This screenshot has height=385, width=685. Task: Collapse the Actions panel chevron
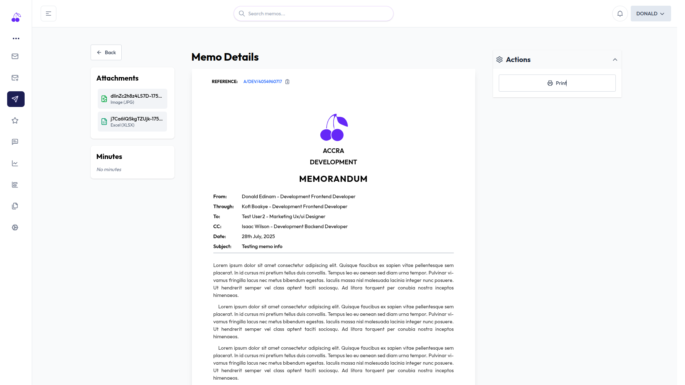point(615,60)
